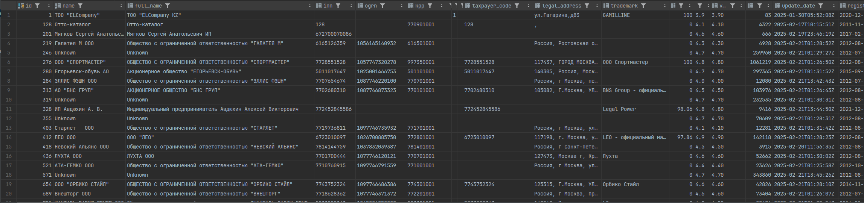The height and width of the screenshot is (203, 864).
Task: Filter the legal_address column
Action: [x=587, y=6]
